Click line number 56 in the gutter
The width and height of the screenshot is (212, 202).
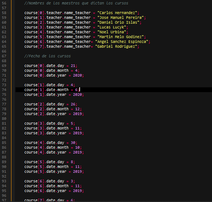(x=4, y=3)
